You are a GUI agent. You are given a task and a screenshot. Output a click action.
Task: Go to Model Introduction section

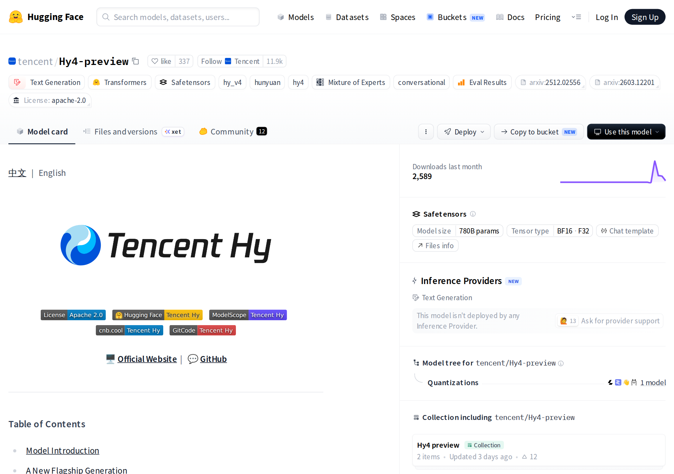click(62, 451)
